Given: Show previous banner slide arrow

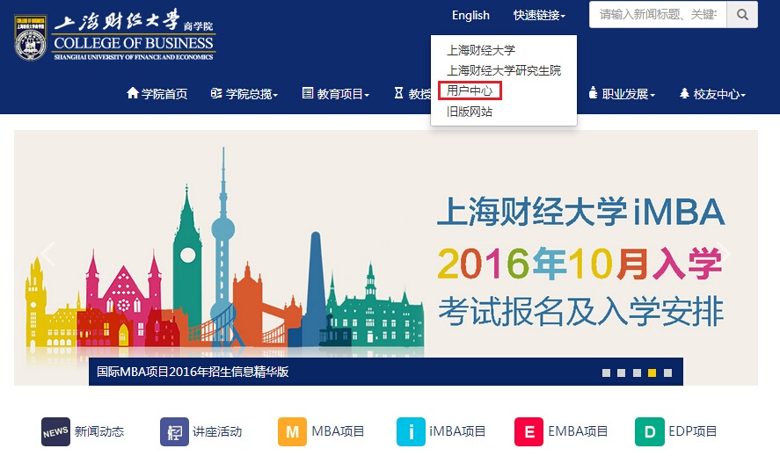Looking at the screenshot, I should tap(47, 253).
